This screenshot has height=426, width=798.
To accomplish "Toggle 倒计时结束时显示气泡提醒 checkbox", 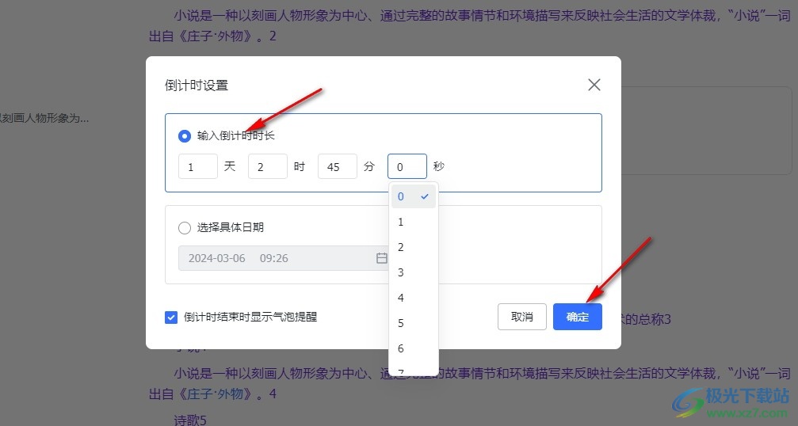I will 171,318.
